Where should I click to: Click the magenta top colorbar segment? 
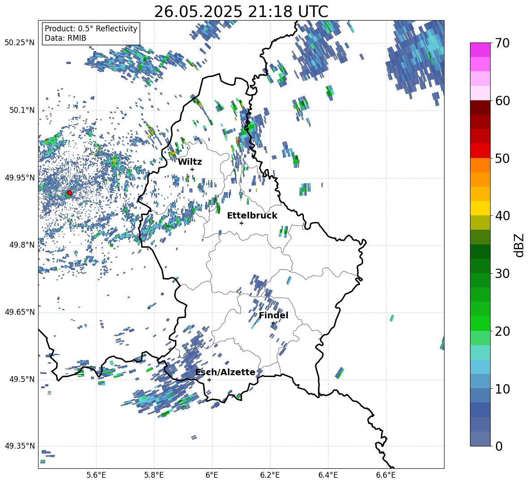click(x=480, y=50)
